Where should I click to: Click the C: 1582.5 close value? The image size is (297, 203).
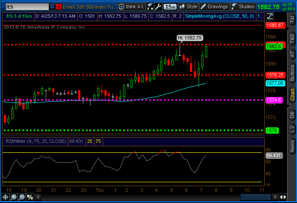(x=160, y=16)
